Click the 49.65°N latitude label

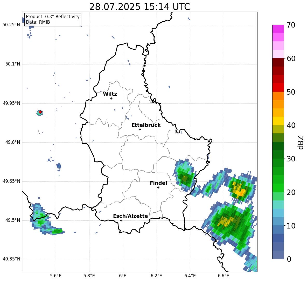[11, 181]
